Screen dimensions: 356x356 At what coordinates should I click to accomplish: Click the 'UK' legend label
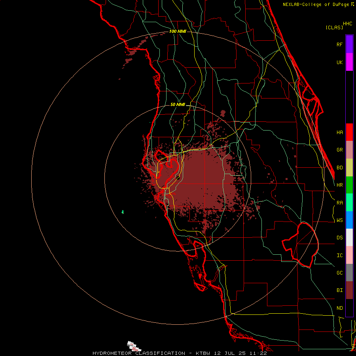pos(340,62)
